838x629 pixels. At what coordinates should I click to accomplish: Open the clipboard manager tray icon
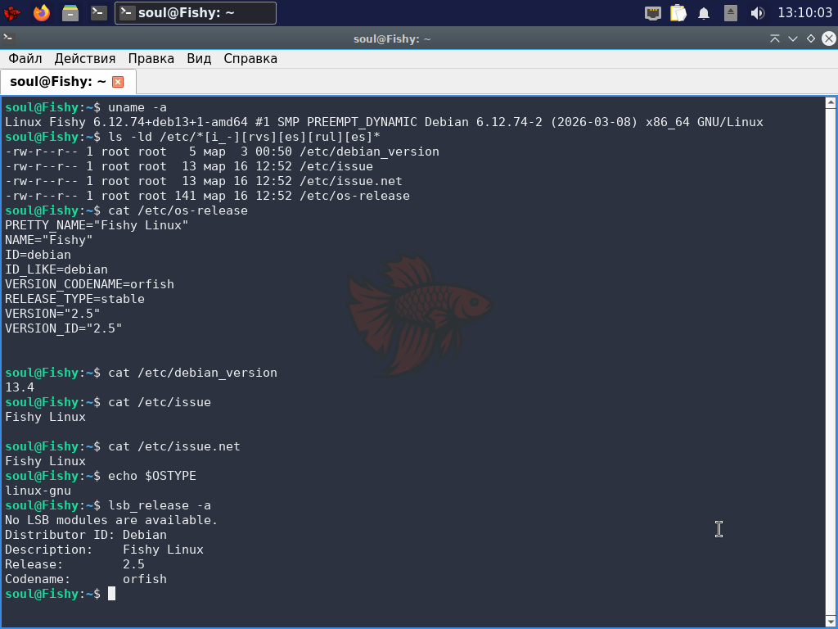coord(678,13)
